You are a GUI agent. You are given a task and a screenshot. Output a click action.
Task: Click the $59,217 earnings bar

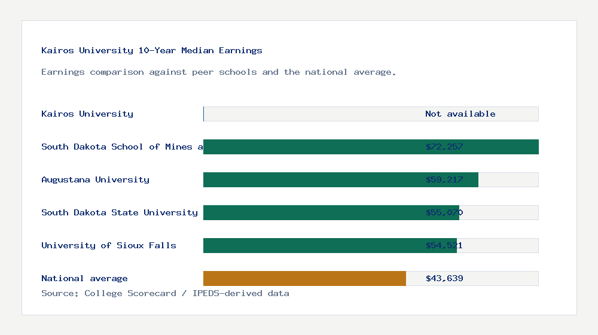[341, 179]
